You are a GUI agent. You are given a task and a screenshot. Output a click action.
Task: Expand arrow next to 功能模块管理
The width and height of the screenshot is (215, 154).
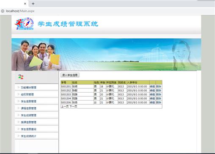click(18, 87)
